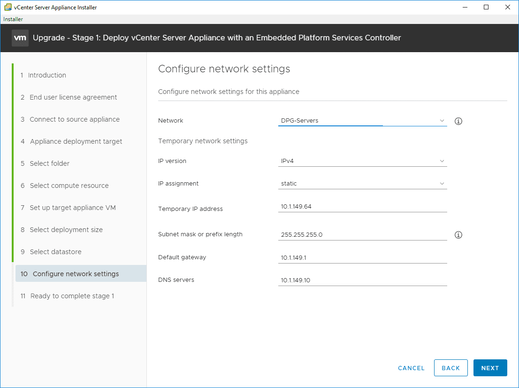Maximize the installer window
This screenshot has height=388, width=519.
[x=486, y=7]
